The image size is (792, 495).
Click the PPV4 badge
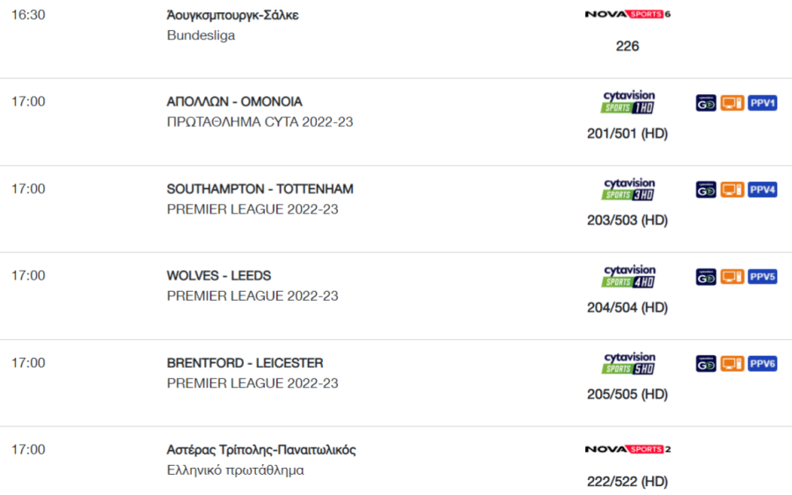pyautogui.click(x=762, y=190)
